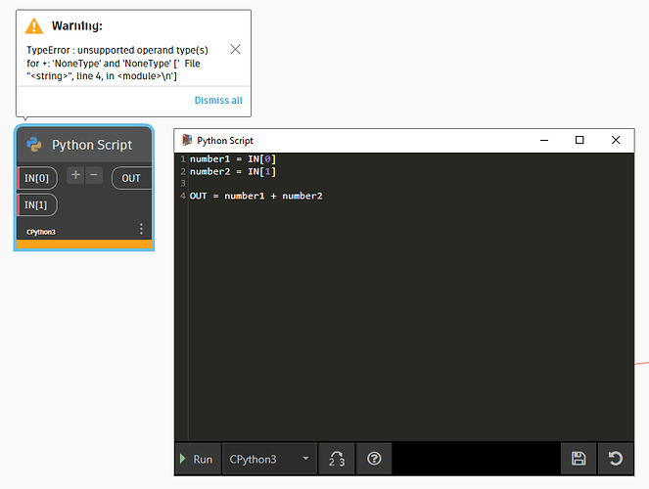Image resolution: width=649 pixels, height=489 pixels.
Task: Click the 2-to-3 migration assistant icon
Action: tap(337, 459)
